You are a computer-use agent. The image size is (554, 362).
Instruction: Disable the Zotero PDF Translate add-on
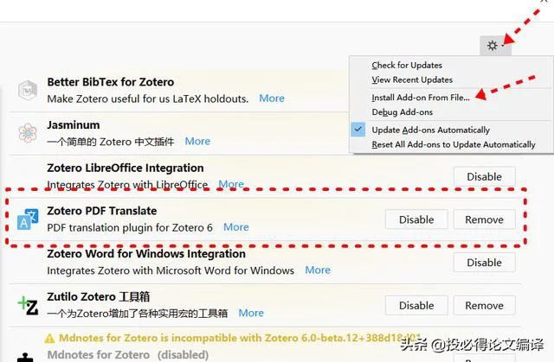click(x=416, y=219)
